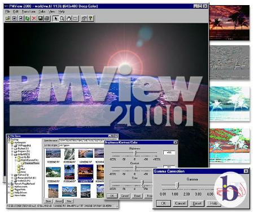Click the Open file toolbar icon

[8, 18]
